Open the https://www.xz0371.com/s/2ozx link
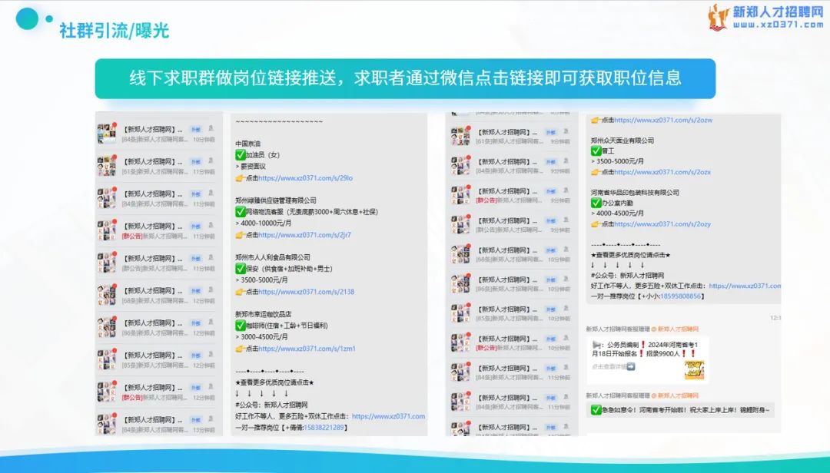The width and height of the screenshot is (830, 473). point(662,172)
